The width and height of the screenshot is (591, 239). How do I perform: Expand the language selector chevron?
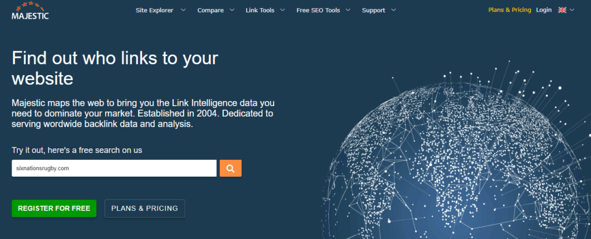coord(572,10)
